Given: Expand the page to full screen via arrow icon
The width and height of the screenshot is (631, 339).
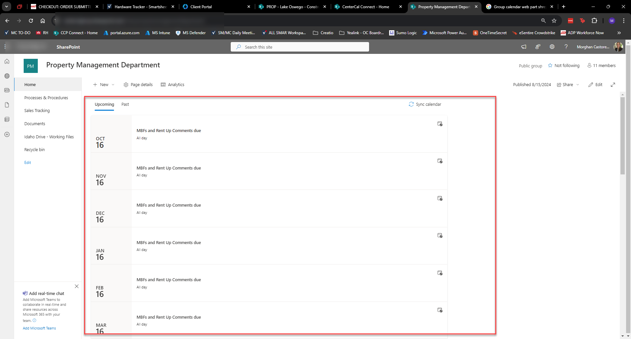Looking at the screenshot, I should 613,84.
